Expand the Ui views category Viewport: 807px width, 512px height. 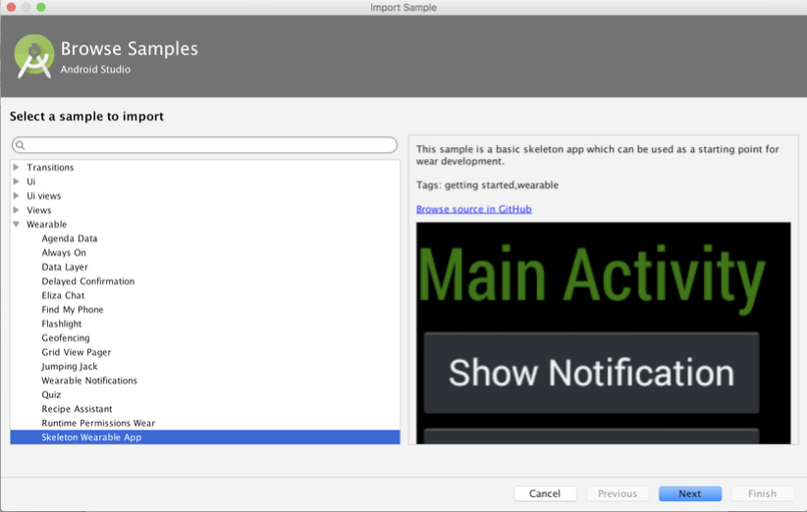click(17, 196)
